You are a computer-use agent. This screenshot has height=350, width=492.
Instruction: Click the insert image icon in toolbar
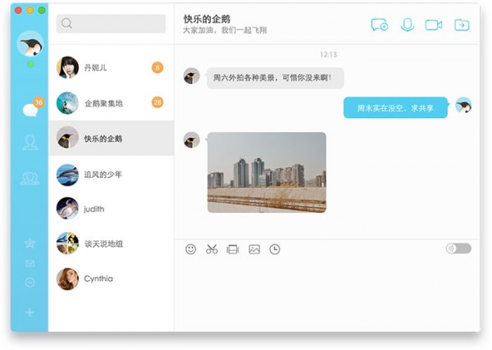[x=254, y=249]
